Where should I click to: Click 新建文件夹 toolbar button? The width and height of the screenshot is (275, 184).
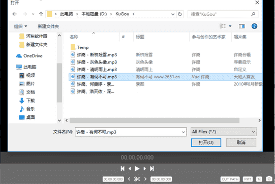coord(48,26)
